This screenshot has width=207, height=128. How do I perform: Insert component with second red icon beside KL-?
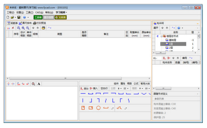pos(169,58)
